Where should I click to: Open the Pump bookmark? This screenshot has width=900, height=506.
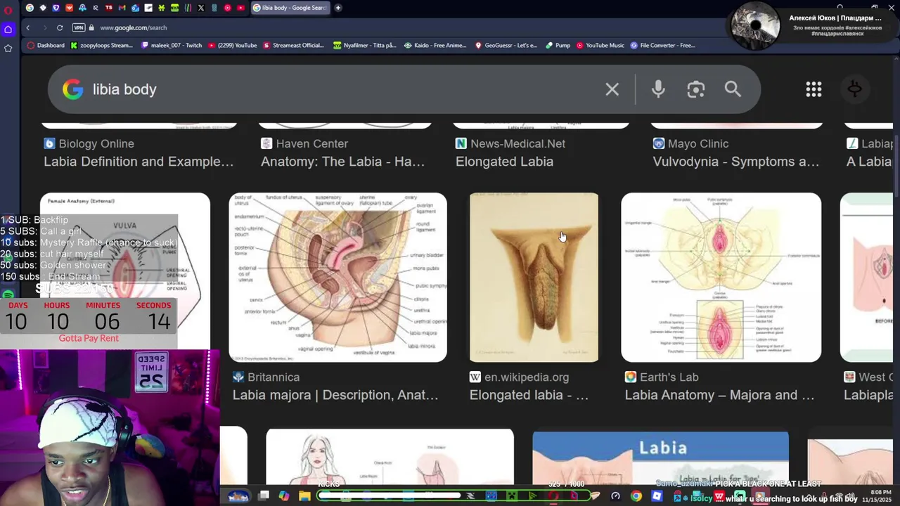[x=558, y=45]
